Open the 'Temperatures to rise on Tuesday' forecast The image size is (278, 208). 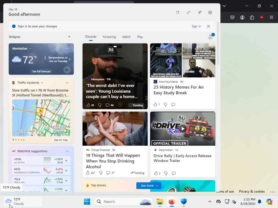(x=57, y=59)
